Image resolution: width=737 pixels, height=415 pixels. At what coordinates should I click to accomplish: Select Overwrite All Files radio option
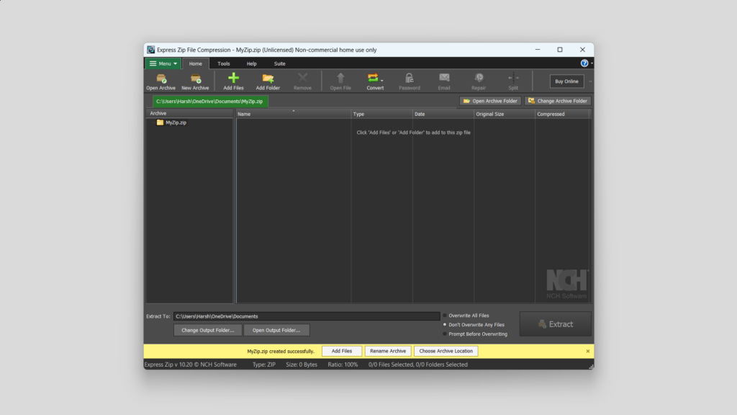pos(445,316)
